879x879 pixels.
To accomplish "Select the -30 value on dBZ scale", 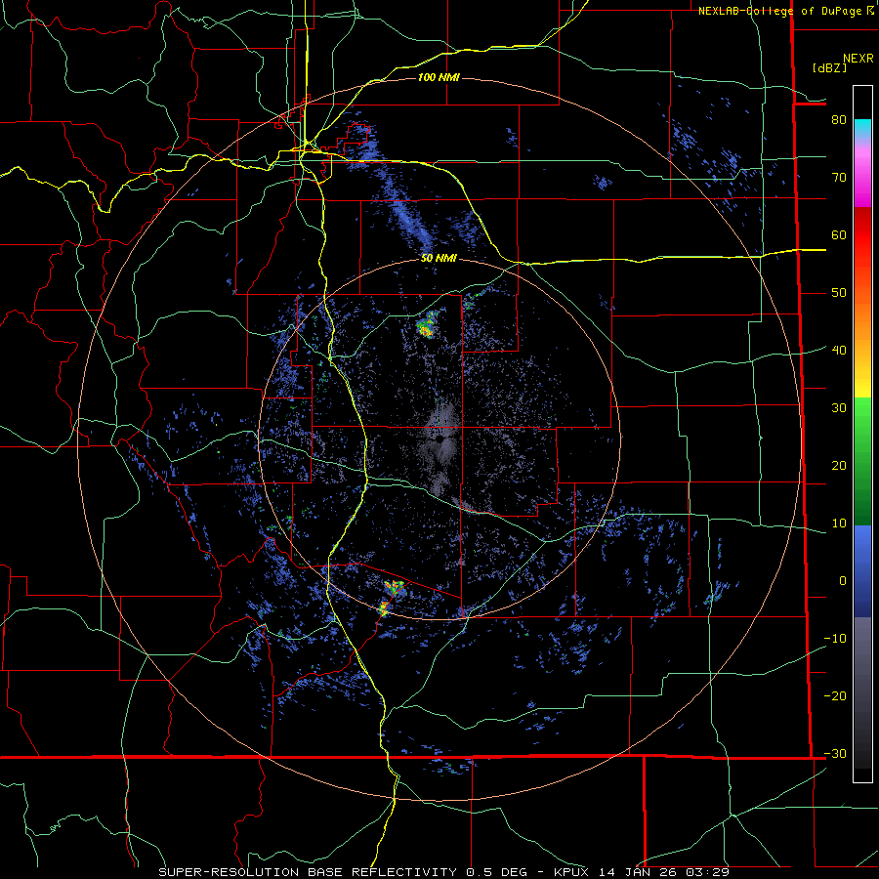I will [835, 754].
